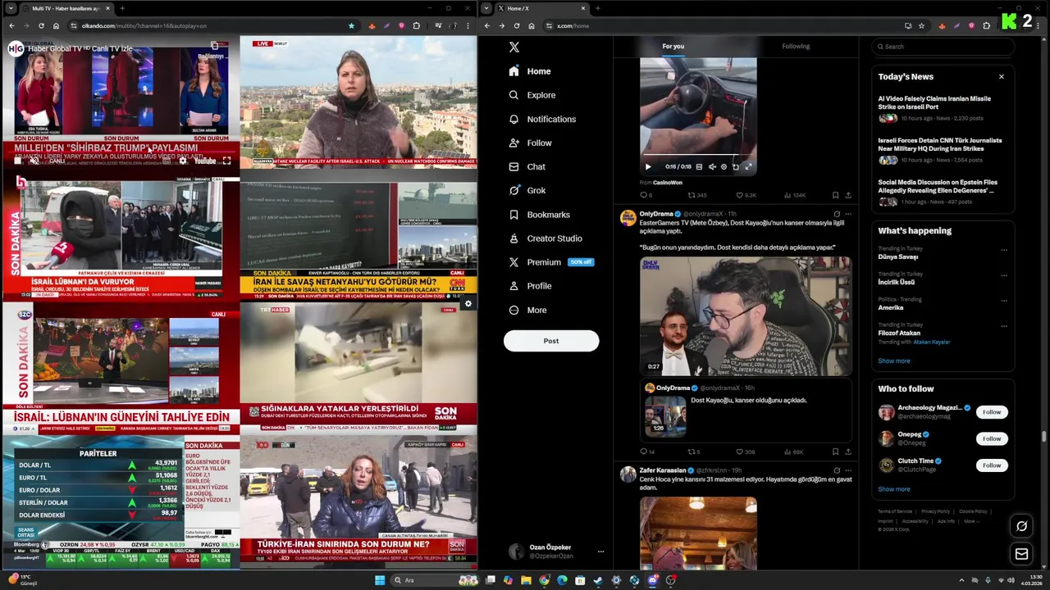Screen dimensions: 1050x590
Task: Open more options for Amerika trend
Action: coord(1004,301)
